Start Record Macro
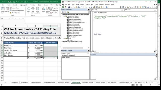Viewport: 161px width, 90px height. click(x=14, y=8)
